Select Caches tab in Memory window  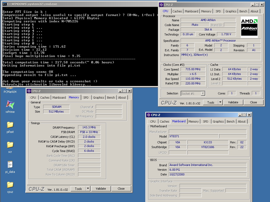[45, 98]
